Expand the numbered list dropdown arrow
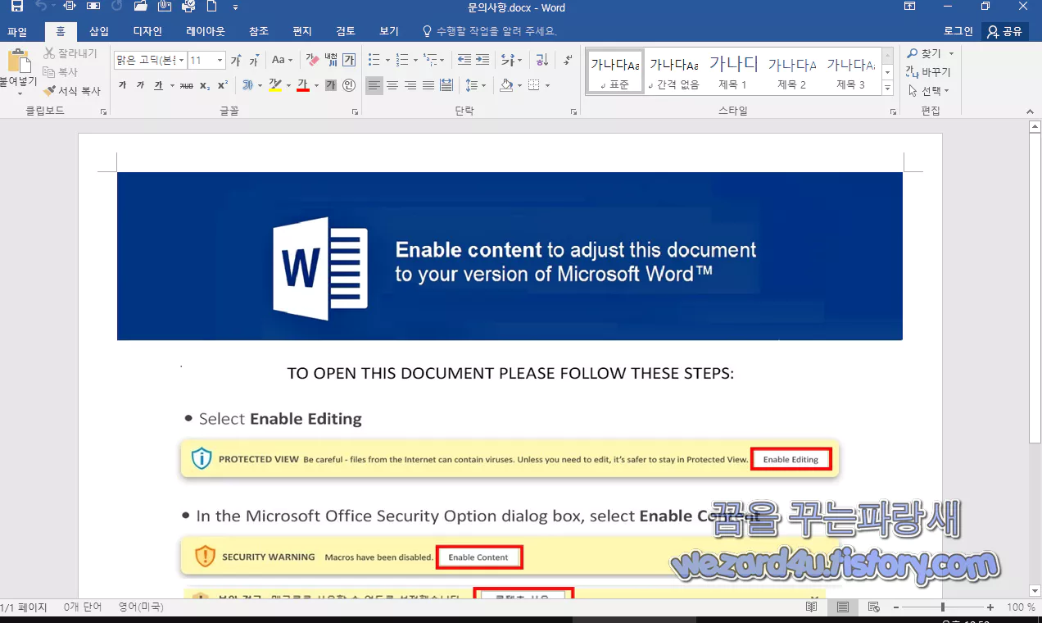Image resolution: width=1042 pixels, height=623 pixels. coord(415,60)
